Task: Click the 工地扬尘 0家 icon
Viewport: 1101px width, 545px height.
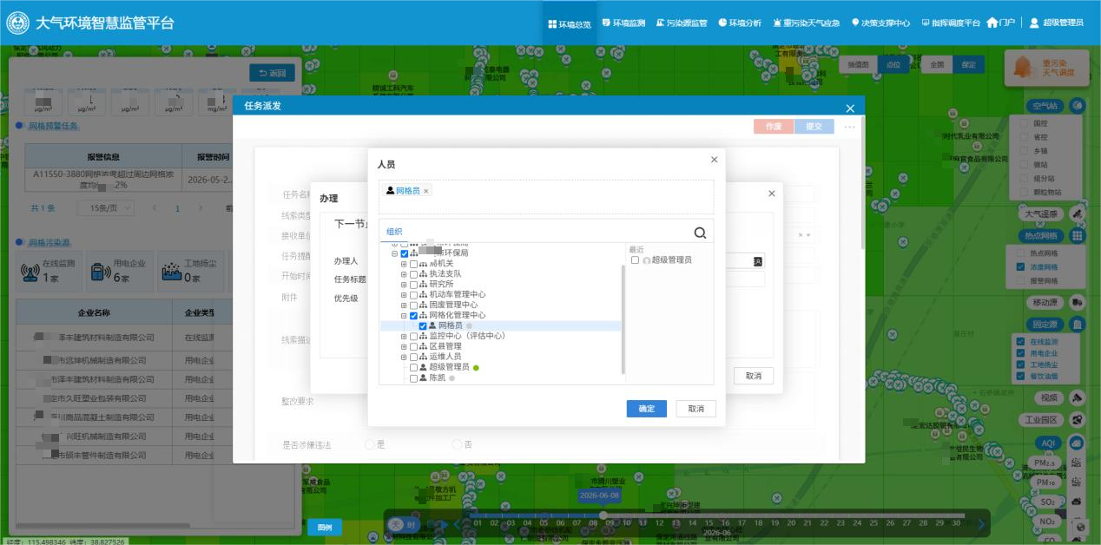Action: (x=170, y=273)
